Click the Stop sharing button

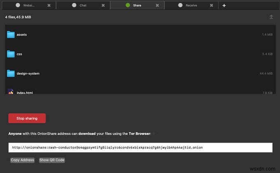tap(27, 118)
